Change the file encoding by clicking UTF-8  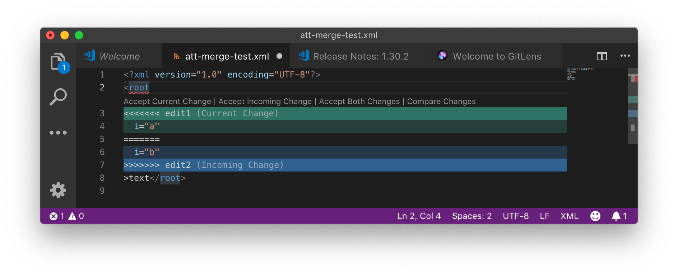click(x=515, y=216)
